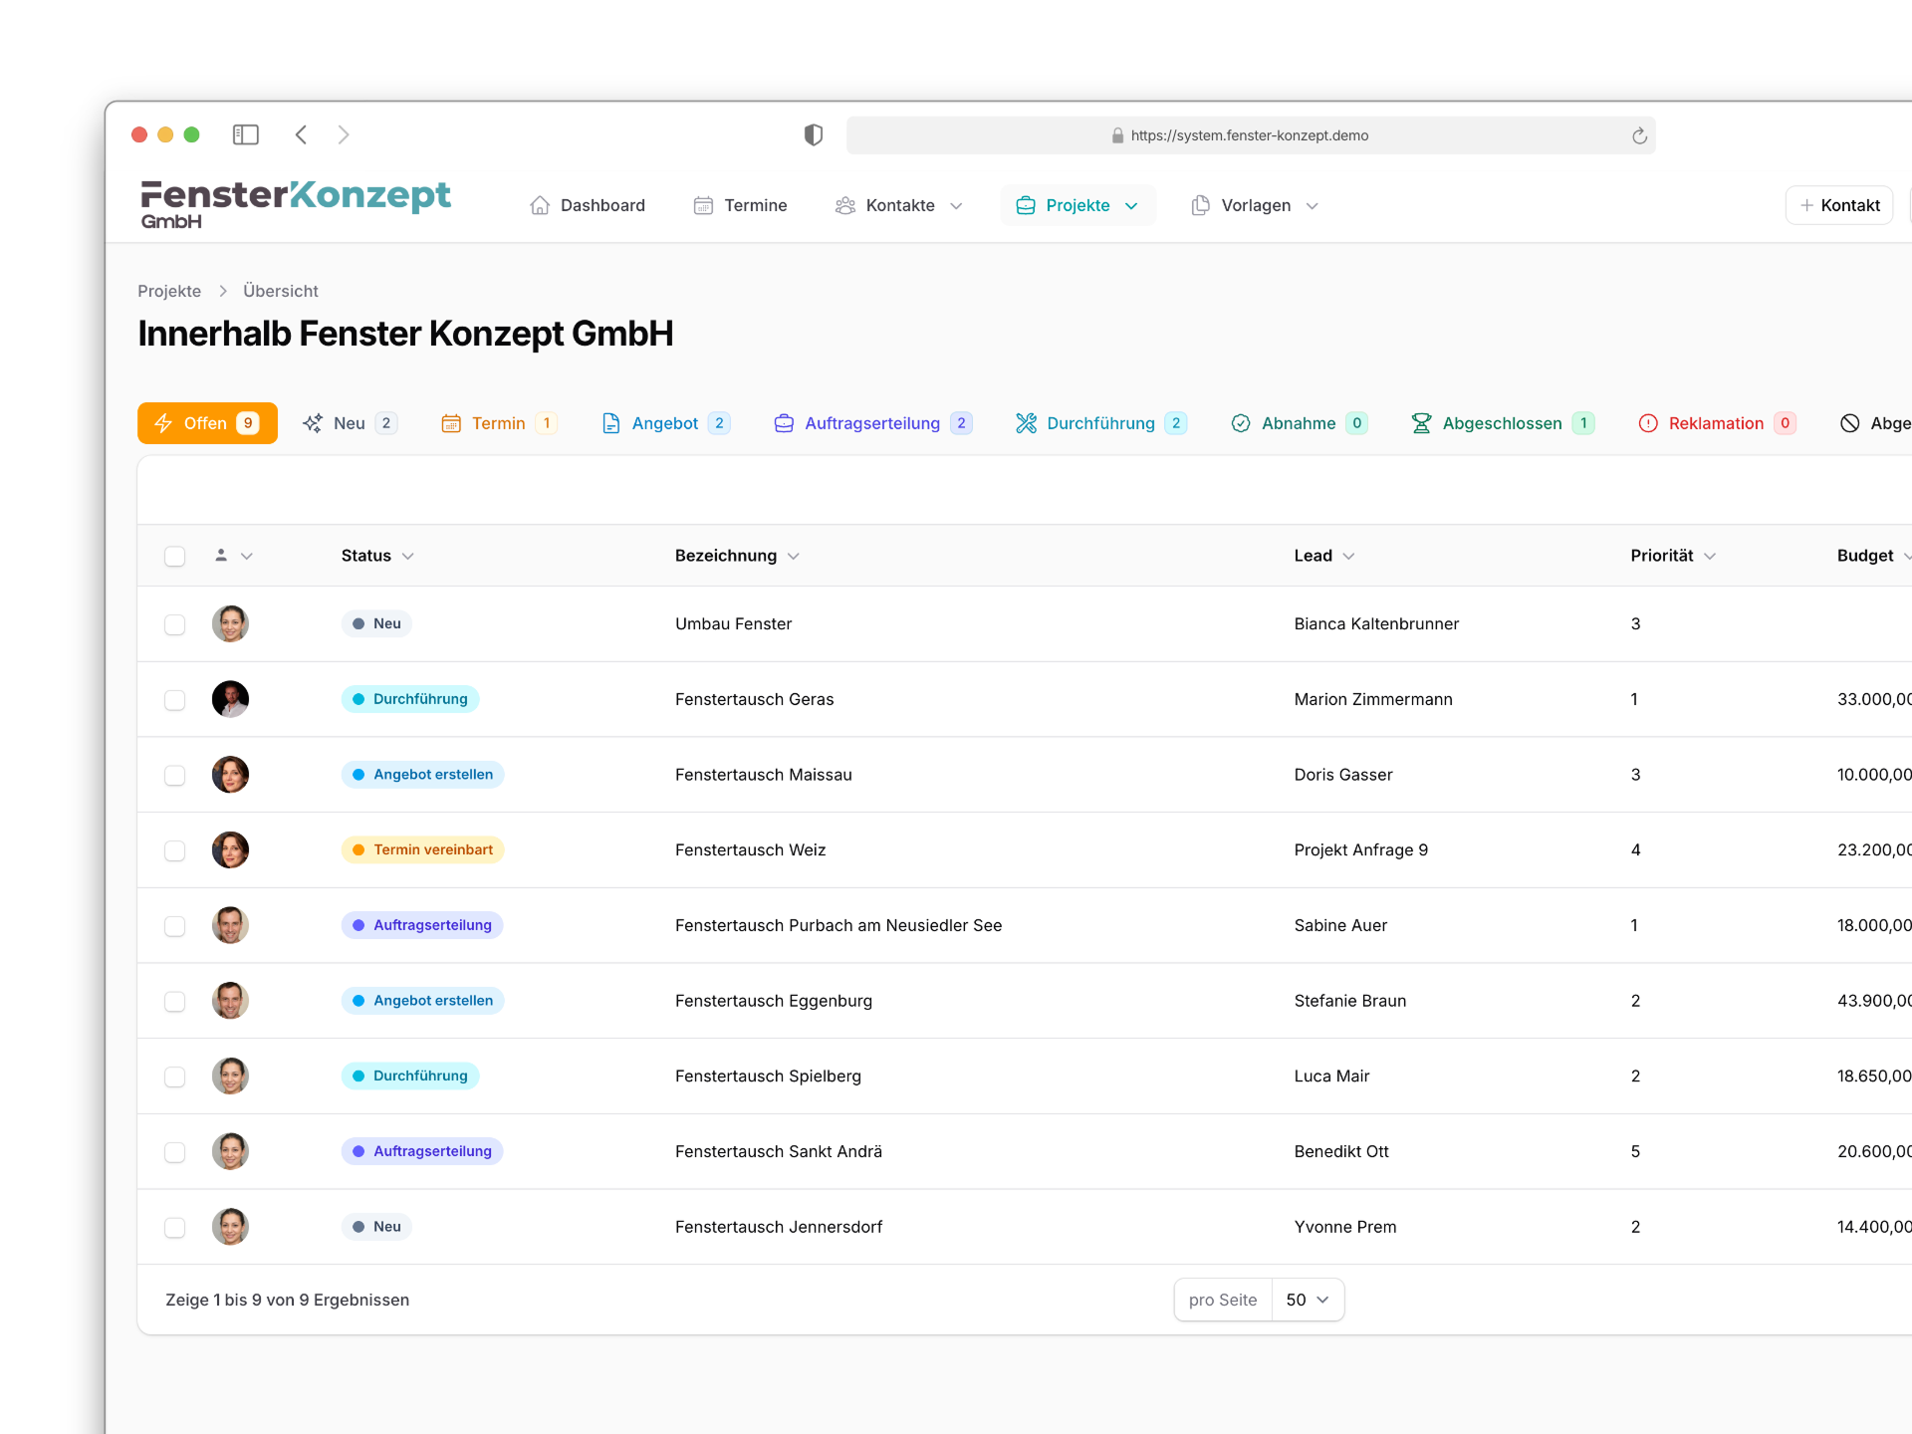This screenshot has height=1434, width=1912.
Task: Open avatar for Fenstertausch Geras row
Action: click(x=230, y=699)
